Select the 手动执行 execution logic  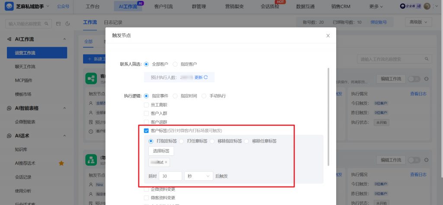(204, 96)
